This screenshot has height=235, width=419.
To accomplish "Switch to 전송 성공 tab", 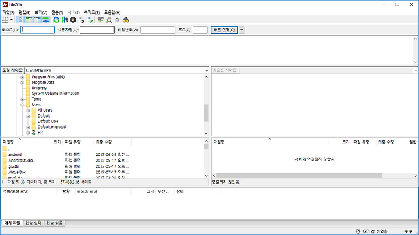I will (55, 223).
